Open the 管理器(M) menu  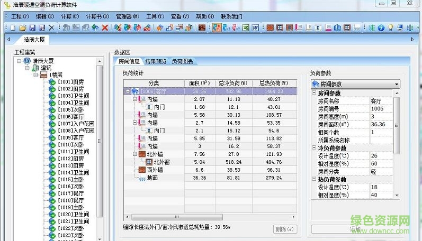128,17
